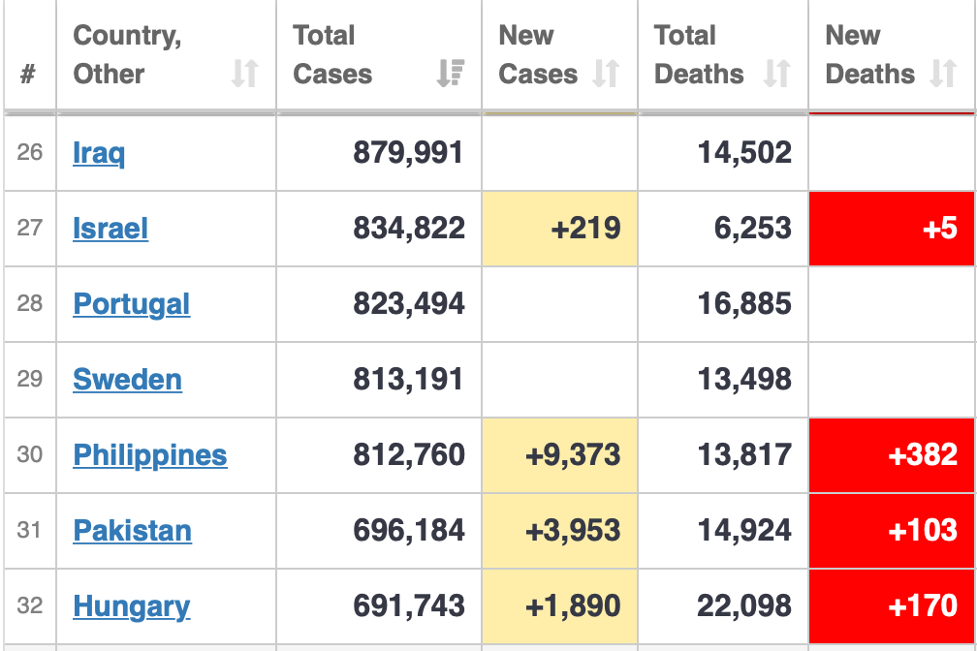Select Philippines new deaths +382 red cell

tap(892, 455)
